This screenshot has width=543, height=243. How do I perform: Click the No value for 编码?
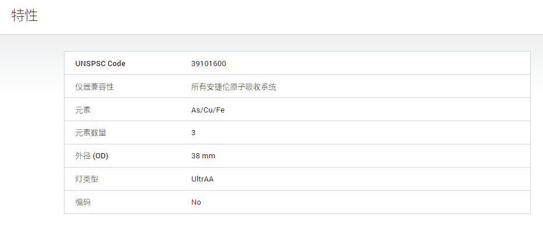coord(196,202)
